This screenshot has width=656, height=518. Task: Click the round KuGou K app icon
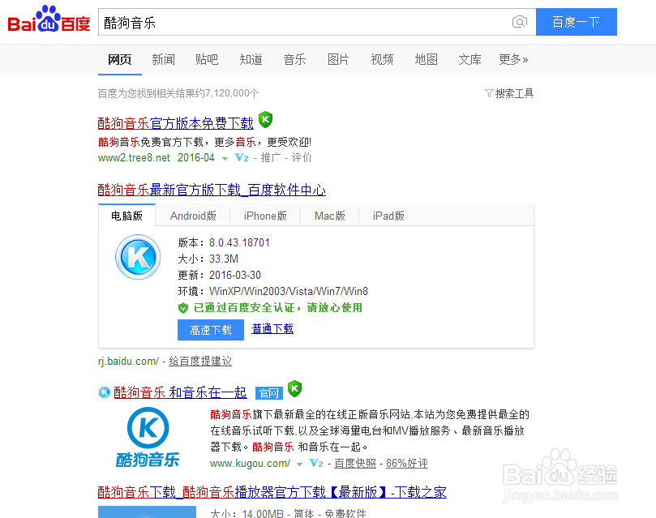(x=138, y=257)
